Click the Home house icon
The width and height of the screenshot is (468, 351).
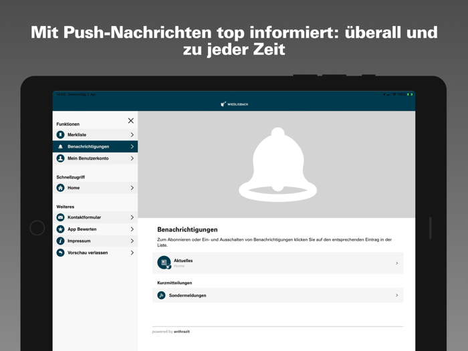pyautogui.click(x=60, y=188)
